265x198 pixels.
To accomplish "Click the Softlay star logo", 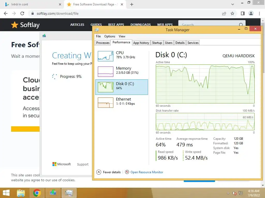I will [x=14, y=25].
